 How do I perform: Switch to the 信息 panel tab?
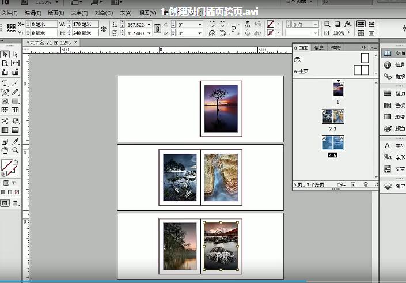(x=318, y=47)
